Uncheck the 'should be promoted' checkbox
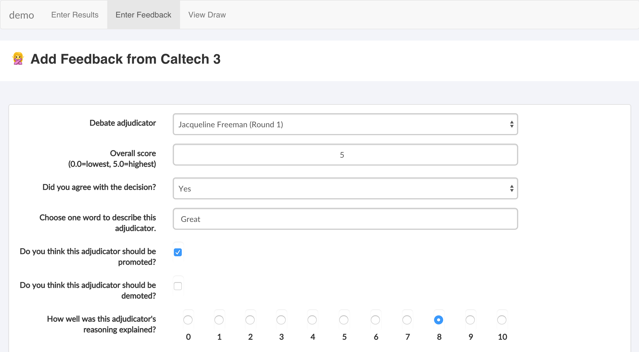This screenshot has width=639, height=352. pos(178,252)
